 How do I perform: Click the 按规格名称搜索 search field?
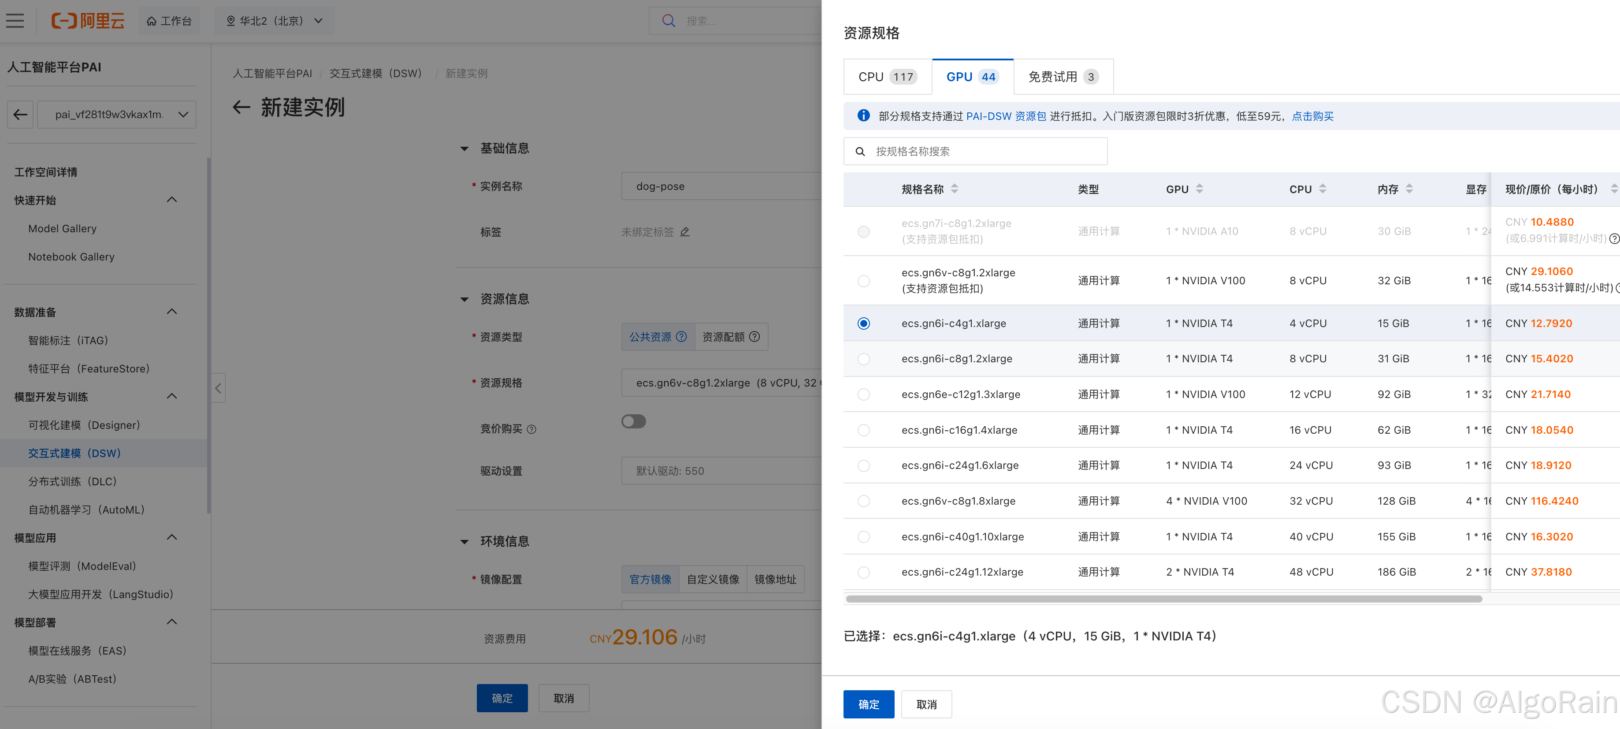pos(975,152)
